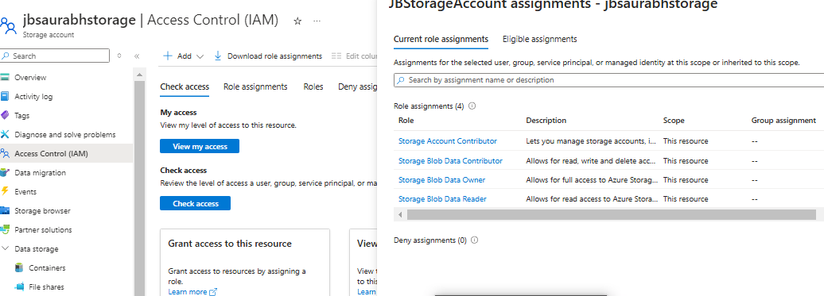Click the info icon beside Role assignments (4)
824x296 pixels.
tap(472, 106)
